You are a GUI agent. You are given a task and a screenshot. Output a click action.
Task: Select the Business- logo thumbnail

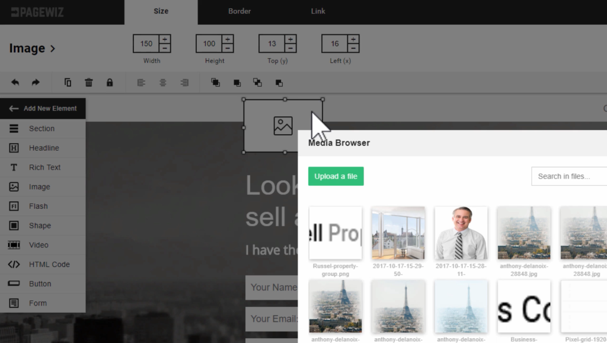(x=524, y=307)
